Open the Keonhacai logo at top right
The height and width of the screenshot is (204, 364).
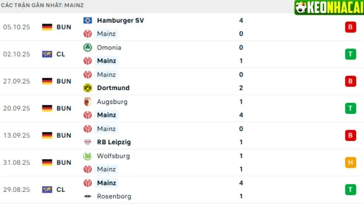point(328,8)
